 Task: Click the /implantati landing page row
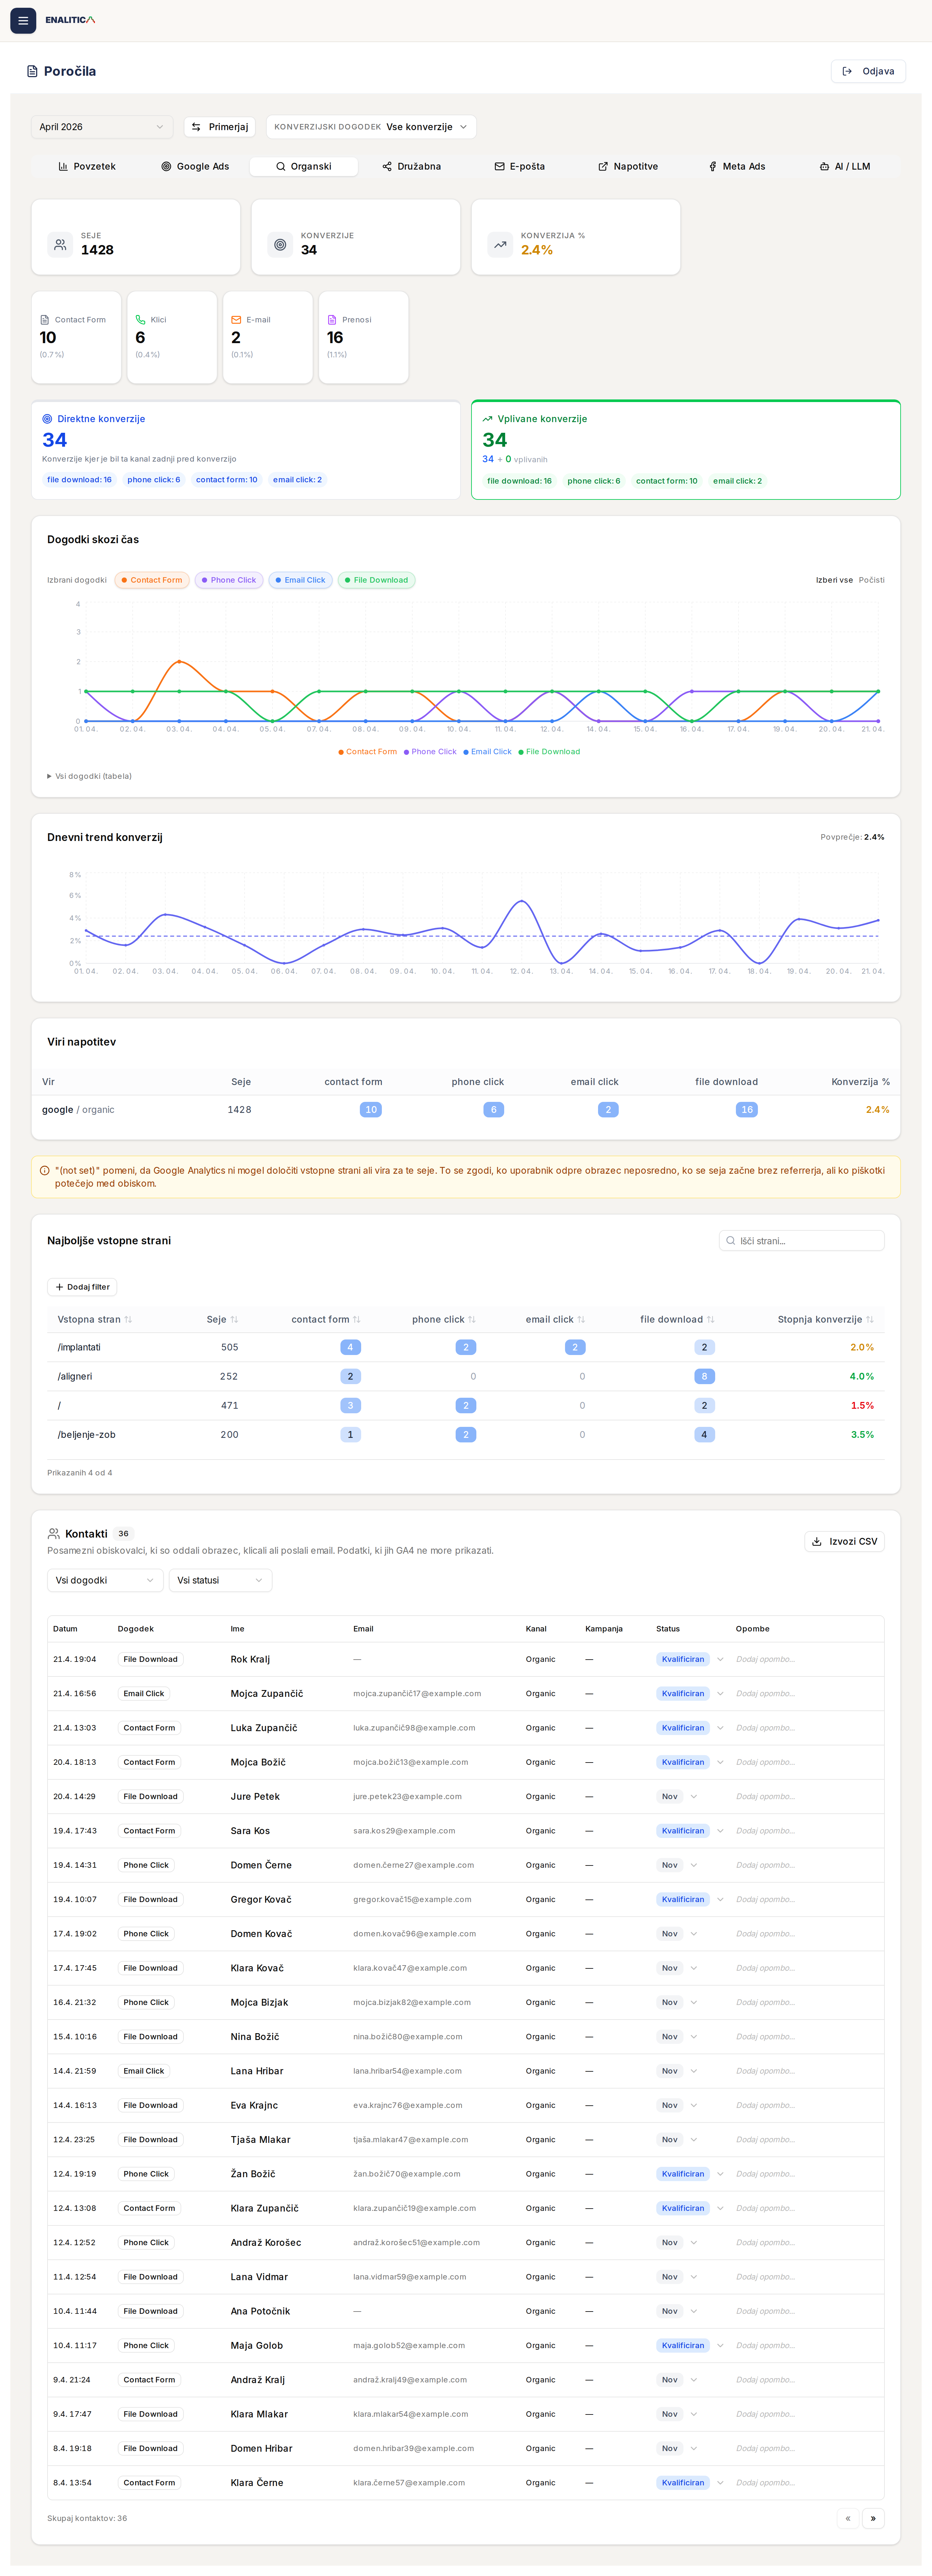click(466, 1347)
